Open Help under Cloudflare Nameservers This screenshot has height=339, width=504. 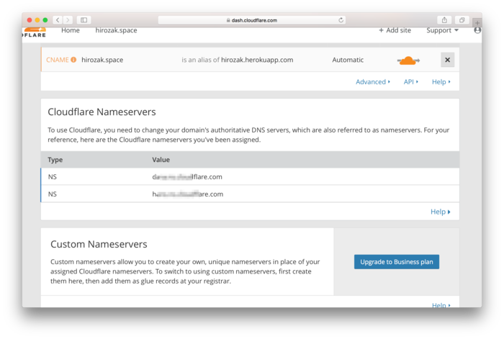point(441,212)
